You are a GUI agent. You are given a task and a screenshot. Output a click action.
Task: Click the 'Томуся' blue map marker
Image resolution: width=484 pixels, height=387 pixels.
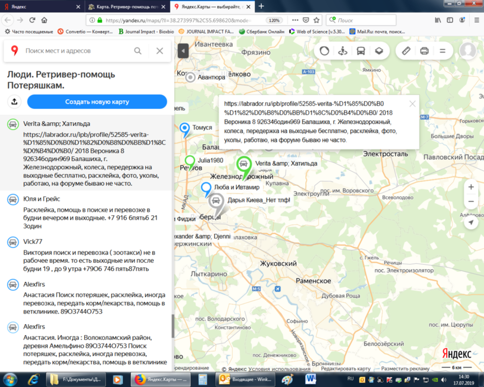(x=184, y=129)
